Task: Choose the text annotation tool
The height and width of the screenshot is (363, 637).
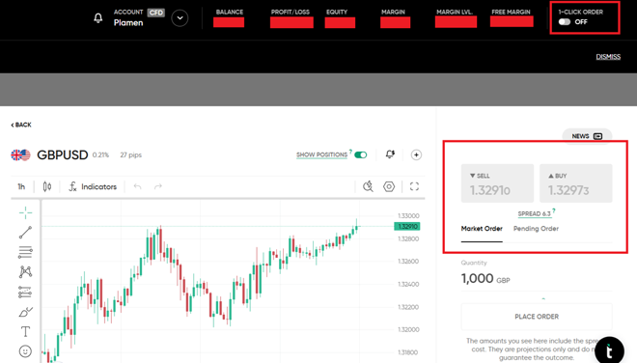Action: [25, 332]
